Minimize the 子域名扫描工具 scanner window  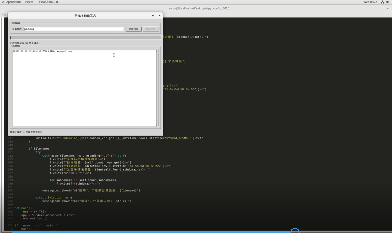(146, 16)
